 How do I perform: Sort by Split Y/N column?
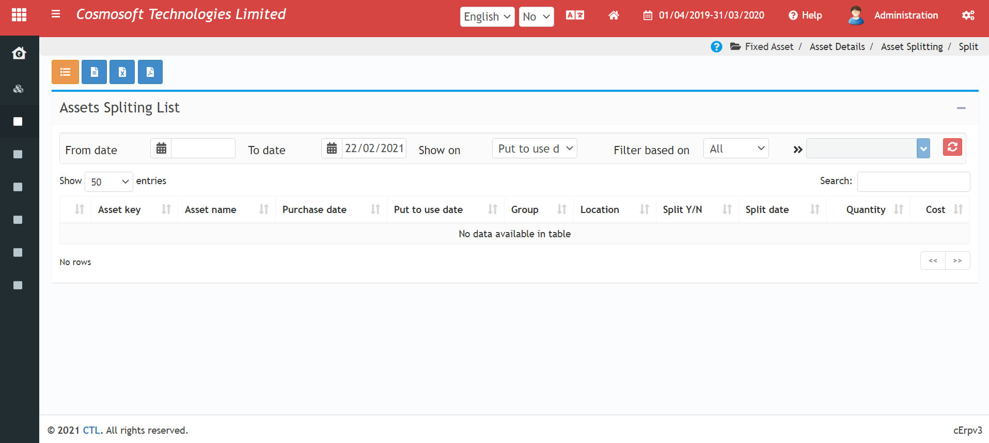[697, 209]
